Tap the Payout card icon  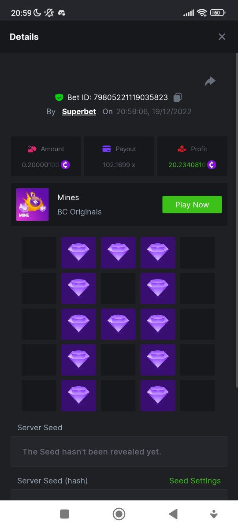click(x=106, y=149)
